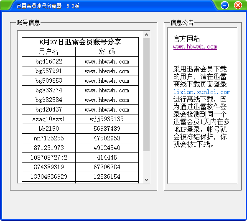The width and height of the screenshot is (247, 221).
Task: Click the account list scroll down arrow
Action: [147, 180]
